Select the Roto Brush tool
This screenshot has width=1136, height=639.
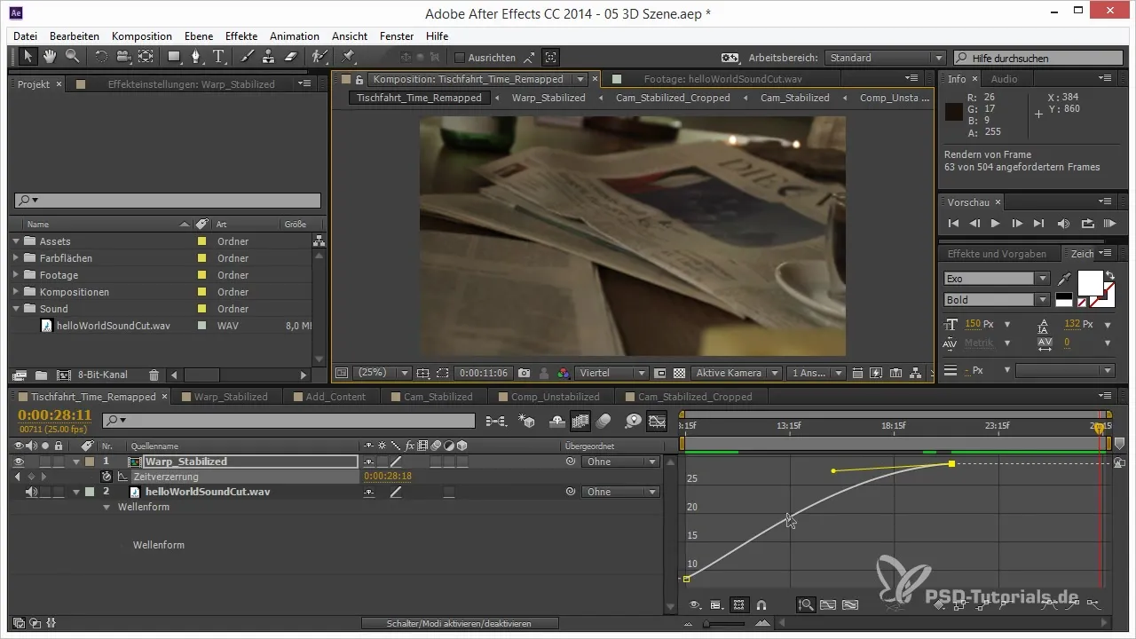coord(320,57)
